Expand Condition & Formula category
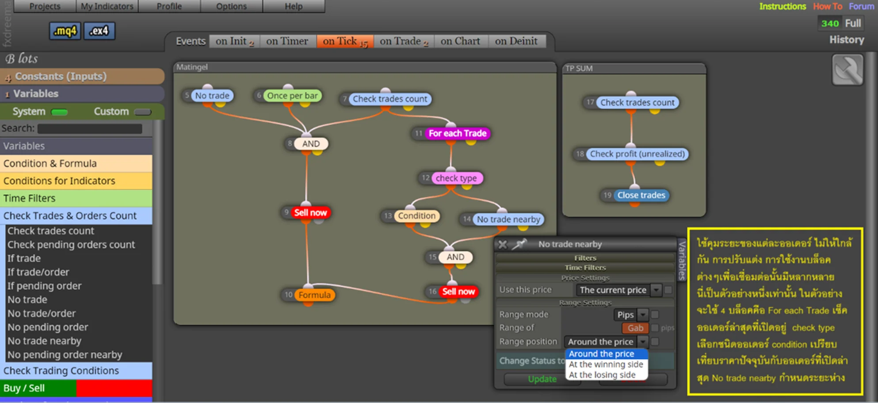Image resolution: width=878 pixels, height=403 pixels. tap(76, 164)
